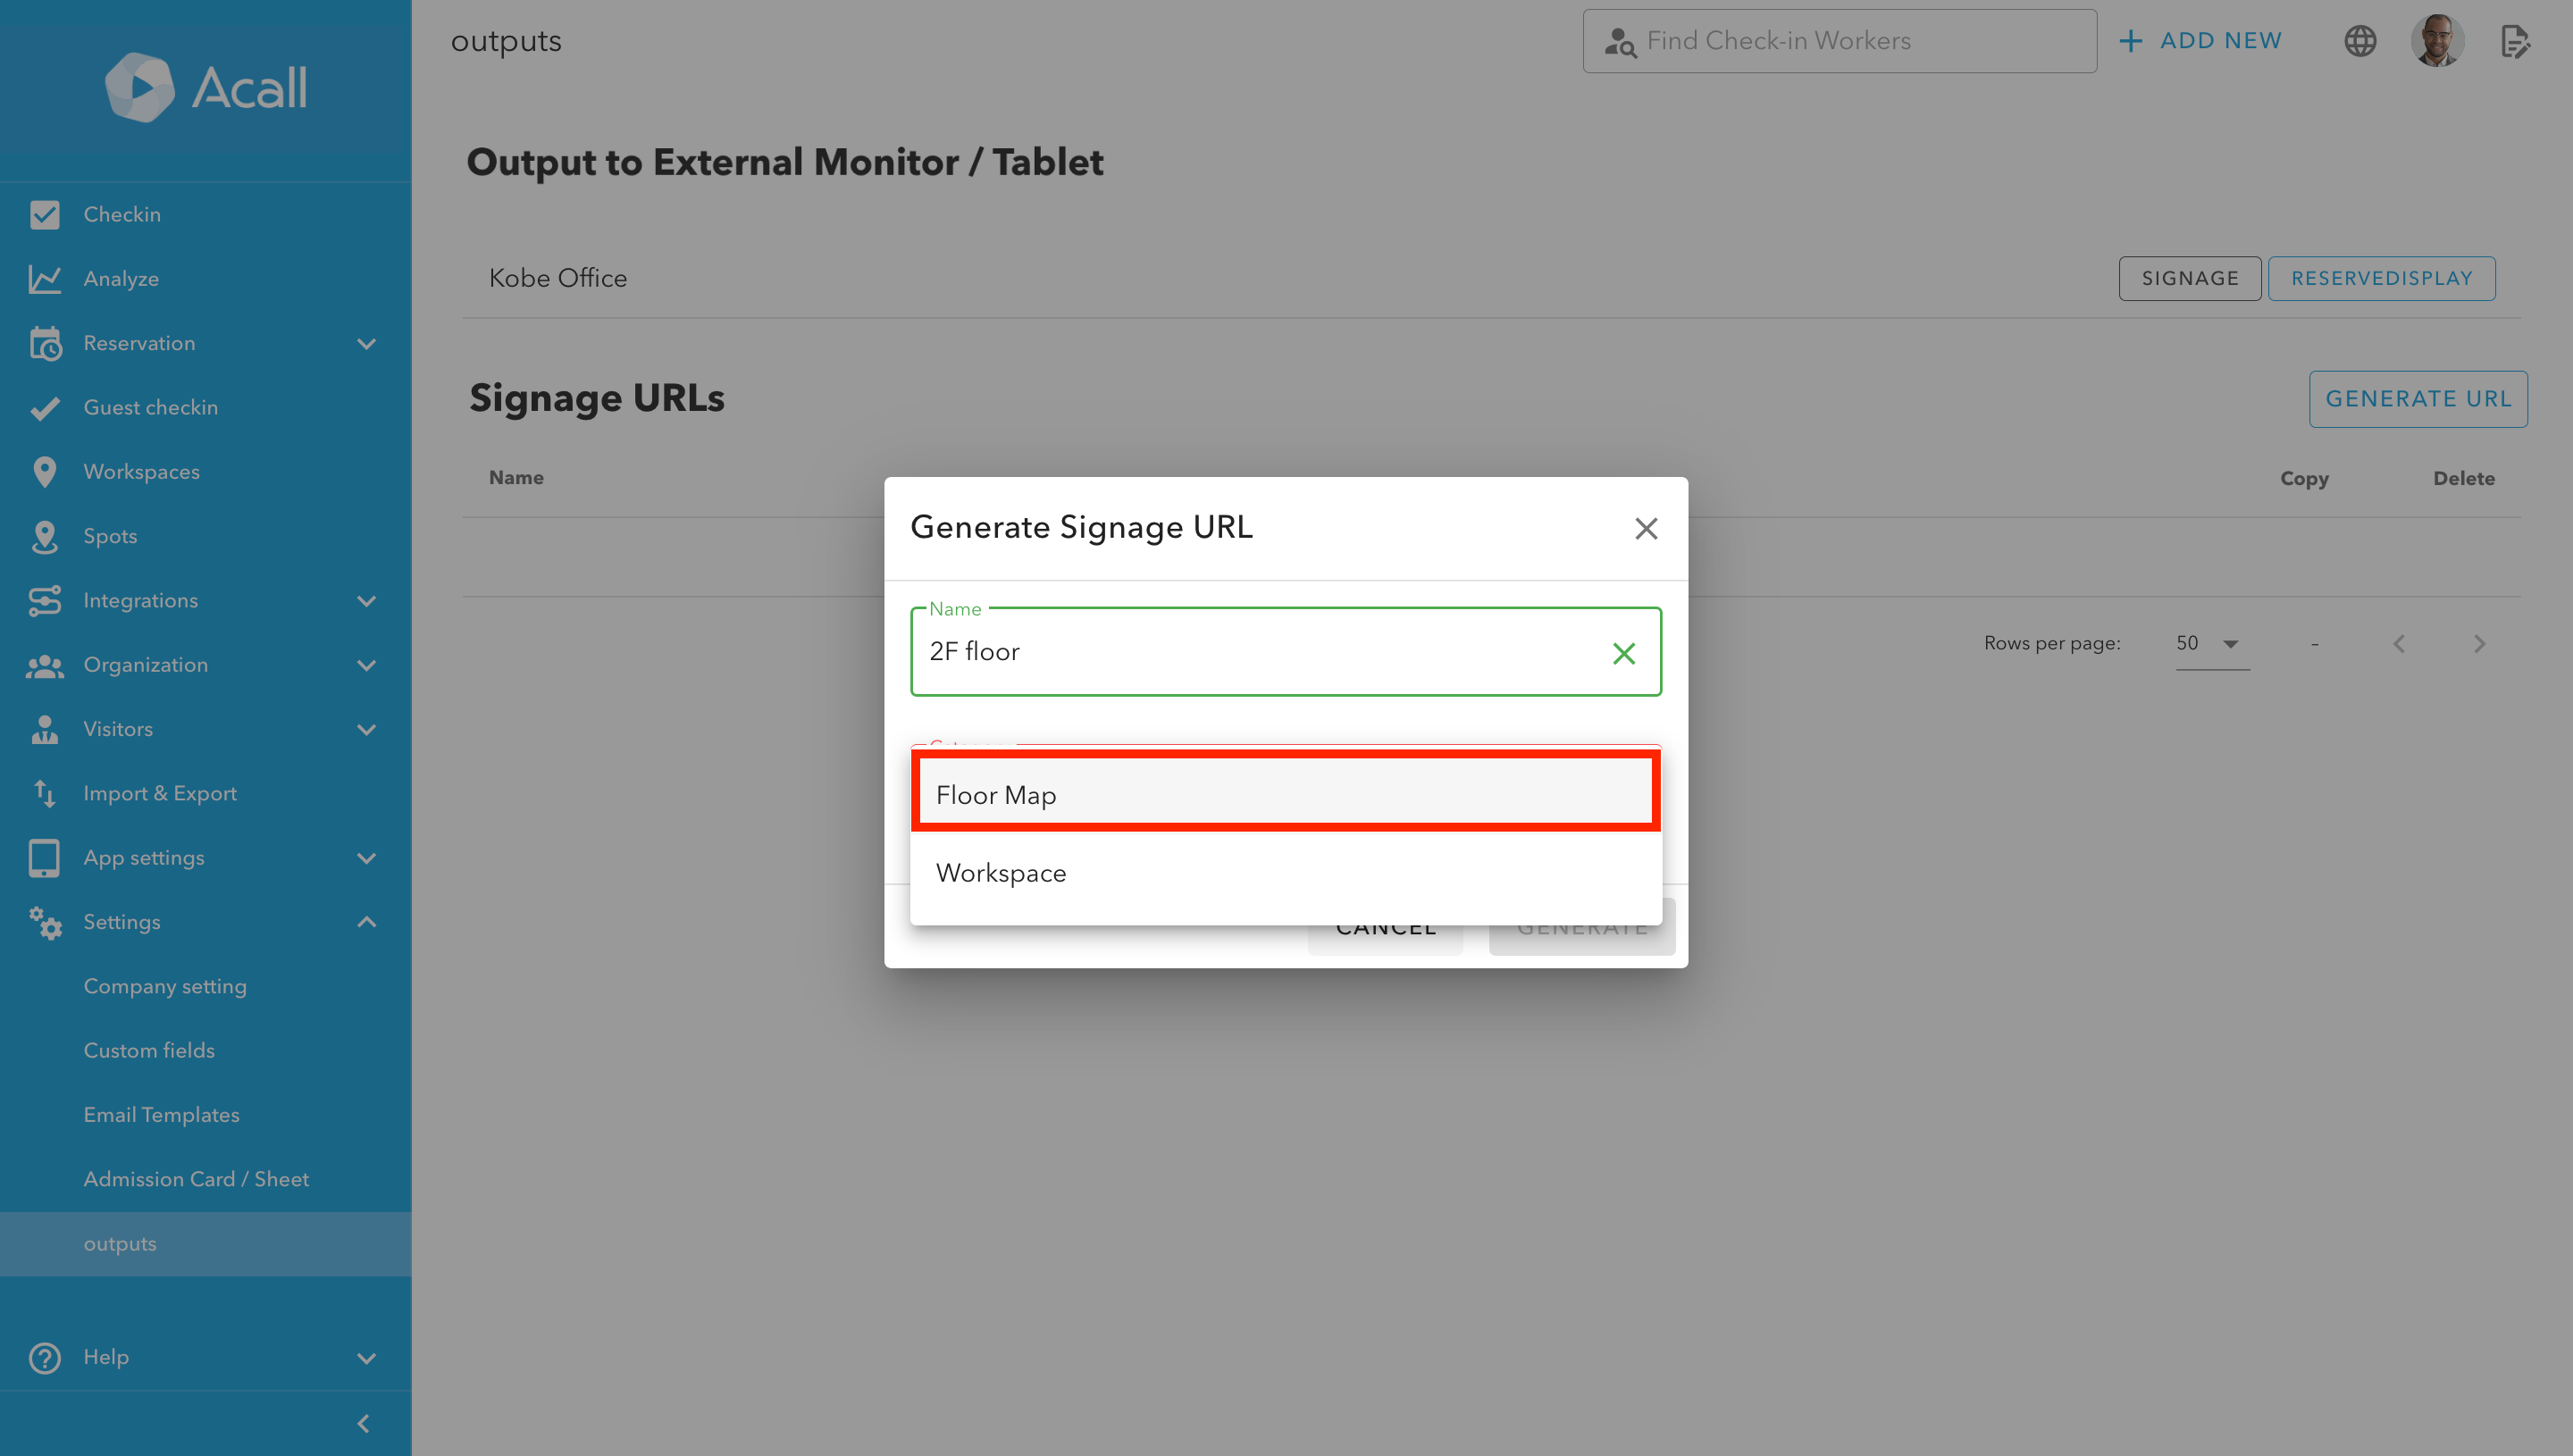This screenshot has width=2573, height=1456.
Task: Click the RESERVEDISPLAY button
Action: coord(2381,278)
